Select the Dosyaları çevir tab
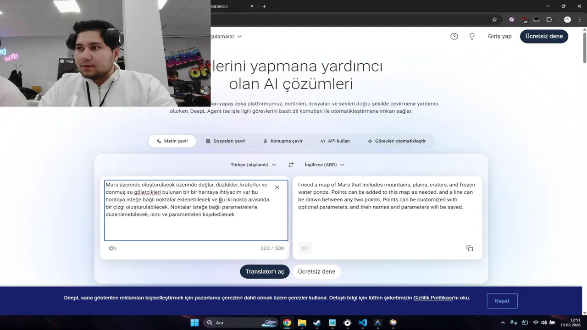This screenshot has width=587, height=330. pos(225,141)
